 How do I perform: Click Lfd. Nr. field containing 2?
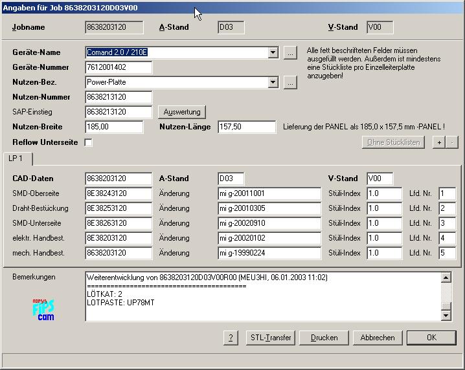pos(447,208)
